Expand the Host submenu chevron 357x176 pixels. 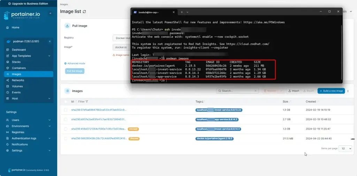click(x=50, y=99)
